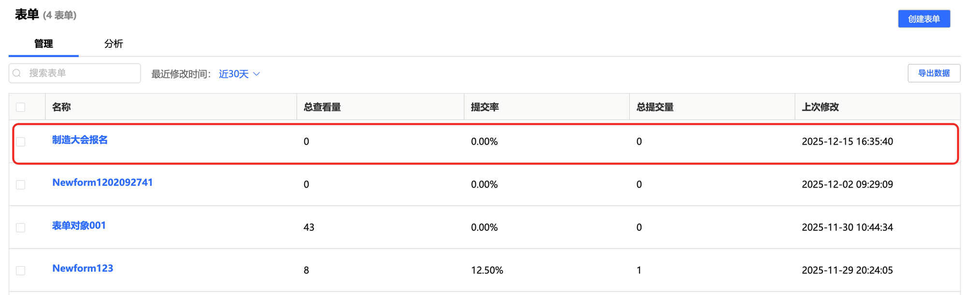Click the search magnifier icon

[x=17, y=73]
